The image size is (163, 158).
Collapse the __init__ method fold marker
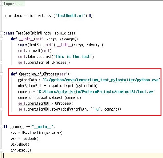pyautogui.click(x=1, y=39)
